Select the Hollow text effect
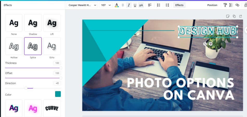The image size is (247, 117). pos(14,46)
